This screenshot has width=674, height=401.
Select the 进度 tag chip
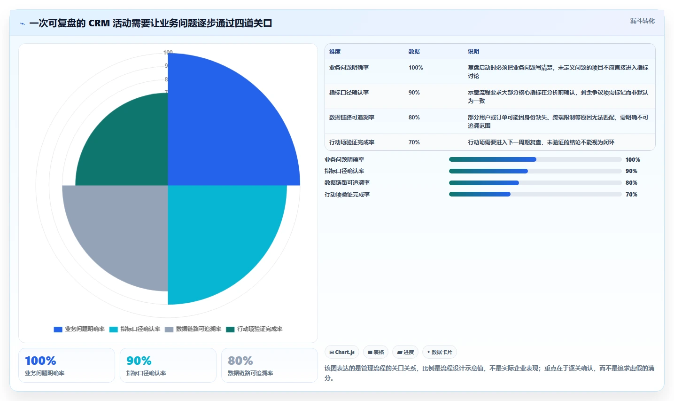pyautogui.click(x=405, y=352)
